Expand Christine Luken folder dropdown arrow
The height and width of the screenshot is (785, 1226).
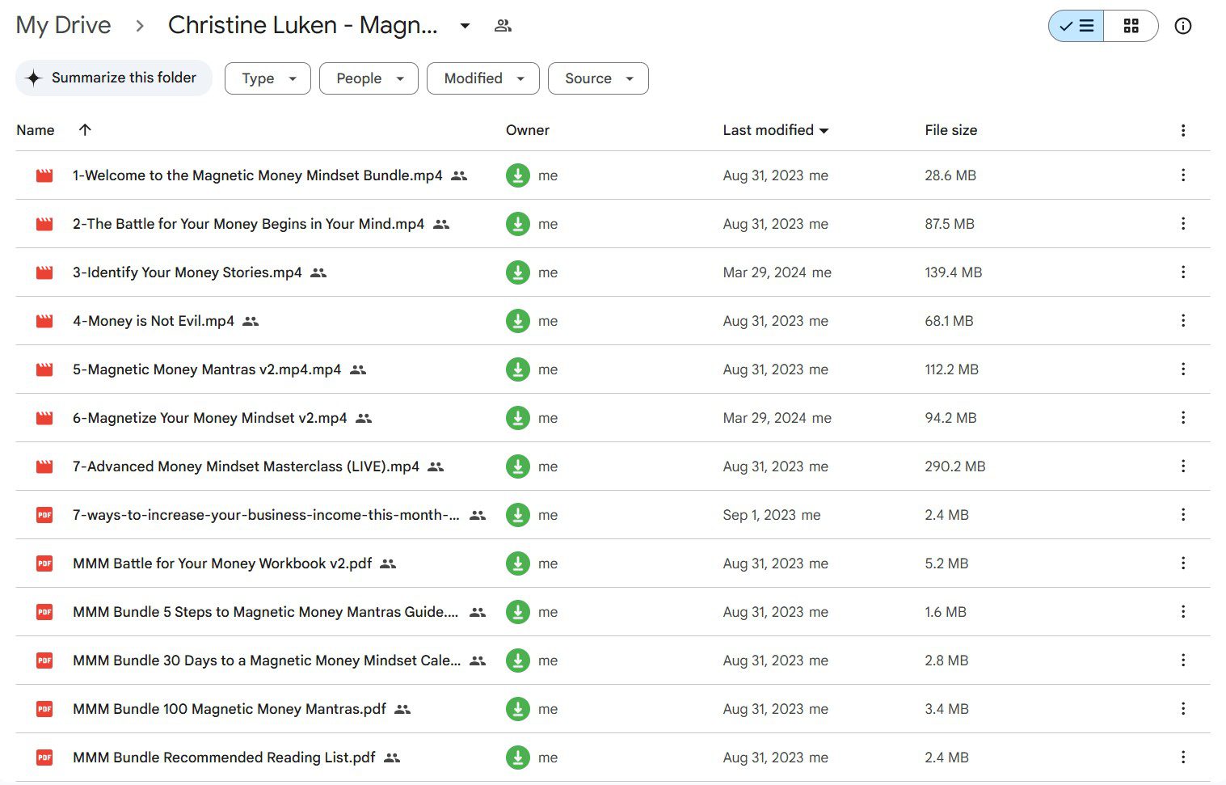[465, 26]
